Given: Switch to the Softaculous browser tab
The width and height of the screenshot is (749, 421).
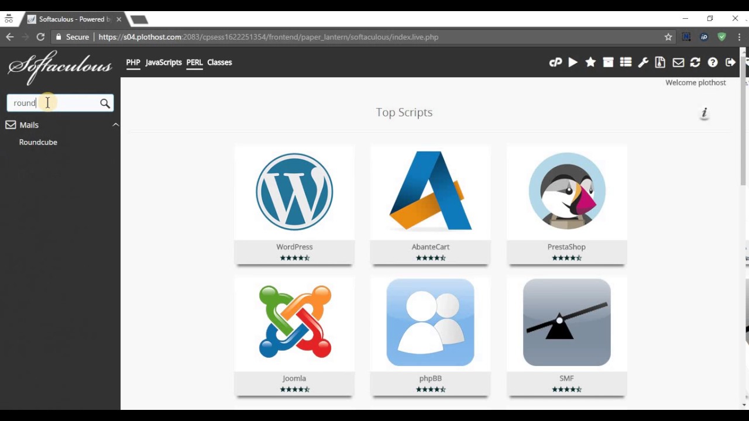Looking at the screenshot, I should tap(73, 19).
